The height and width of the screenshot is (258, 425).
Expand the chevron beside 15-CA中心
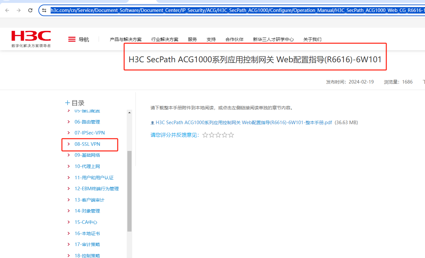pos(68,222)
